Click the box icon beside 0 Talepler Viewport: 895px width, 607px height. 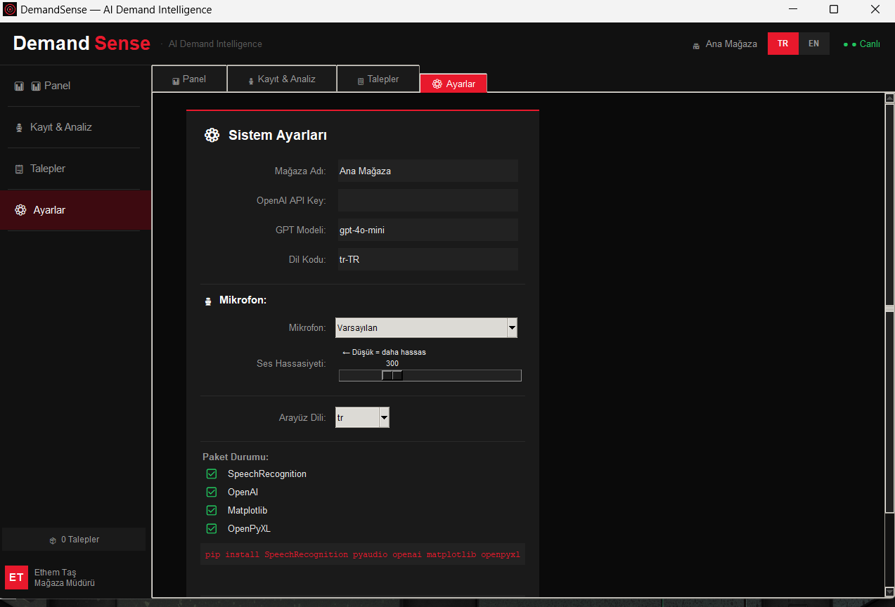point(53,540)
